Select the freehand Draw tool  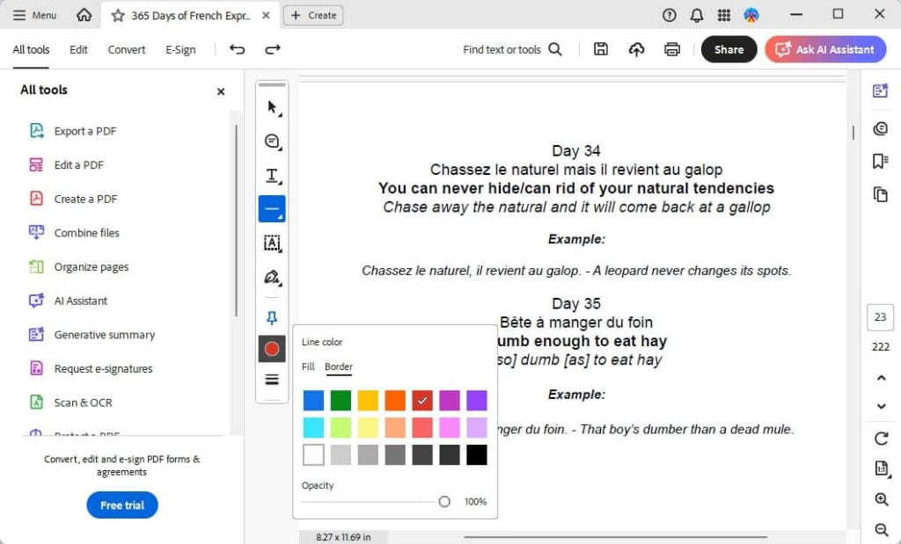click(272, 278)
